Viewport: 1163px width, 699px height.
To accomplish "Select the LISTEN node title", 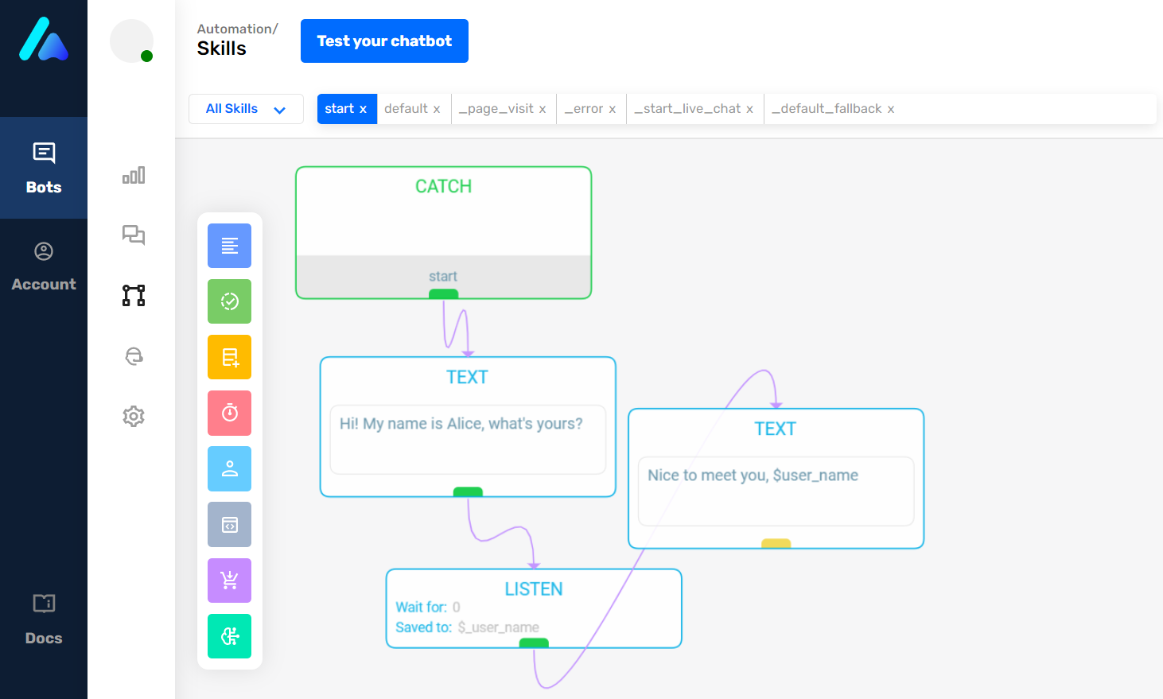I will [x=534, y=589].
